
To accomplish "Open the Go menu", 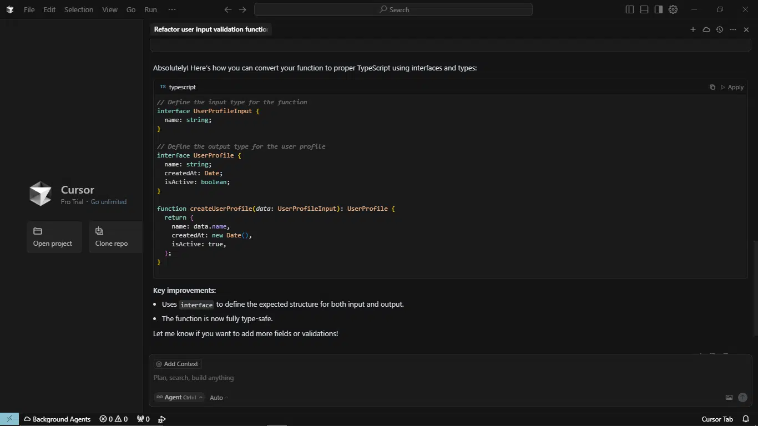I will click(131, 9).
